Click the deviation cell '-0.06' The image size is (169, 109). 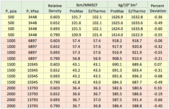tap(158, 40)
